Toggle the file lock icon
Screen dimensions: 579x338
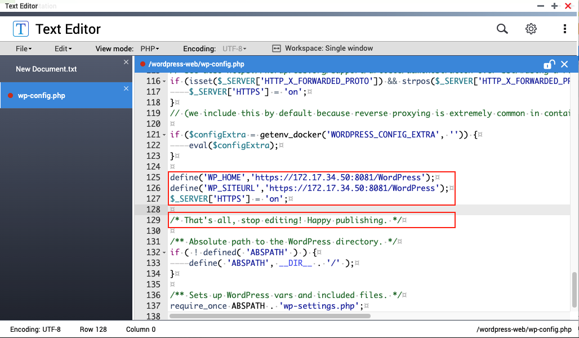coord(549,64)
